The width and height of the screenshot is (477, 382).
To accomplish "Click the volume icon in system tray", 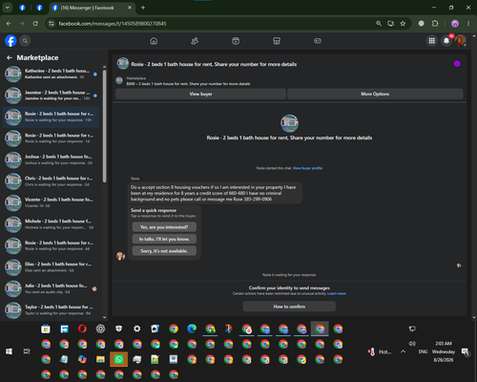I will point(412,344).
